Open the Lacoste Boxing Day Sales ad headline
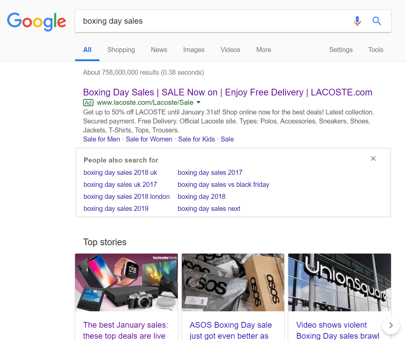Viewport: 405px width, 340px height. click(228, 92)
